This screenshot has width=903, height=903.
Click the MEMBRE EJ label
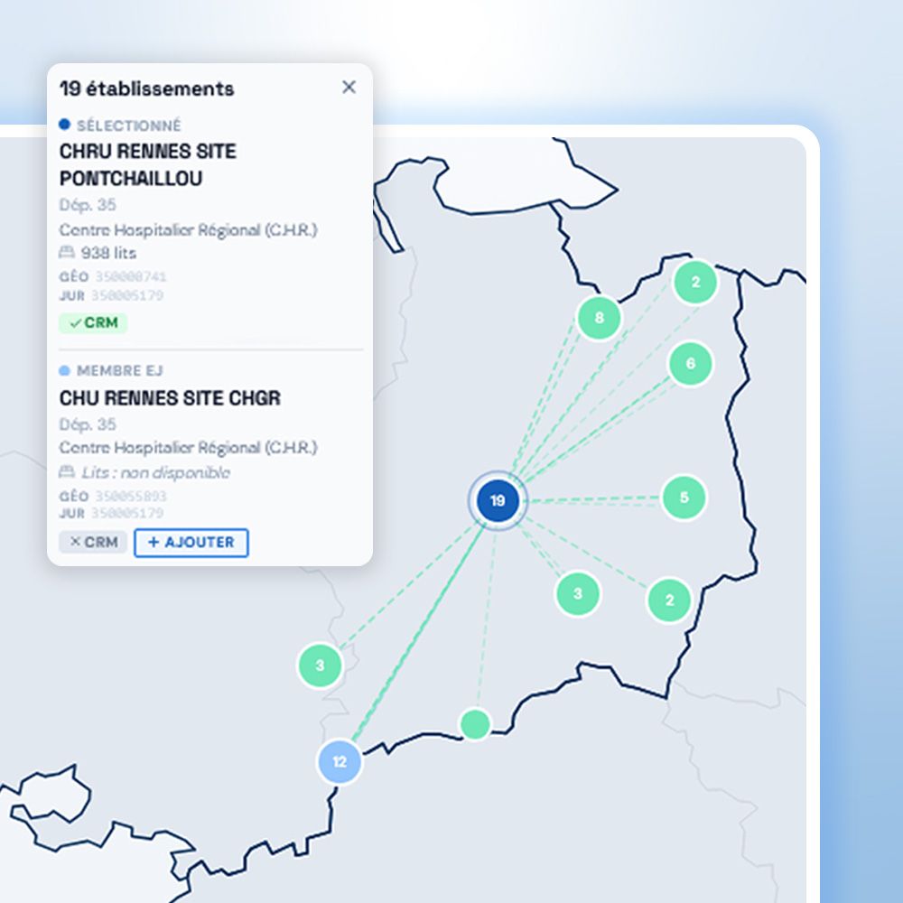point(120,370)
